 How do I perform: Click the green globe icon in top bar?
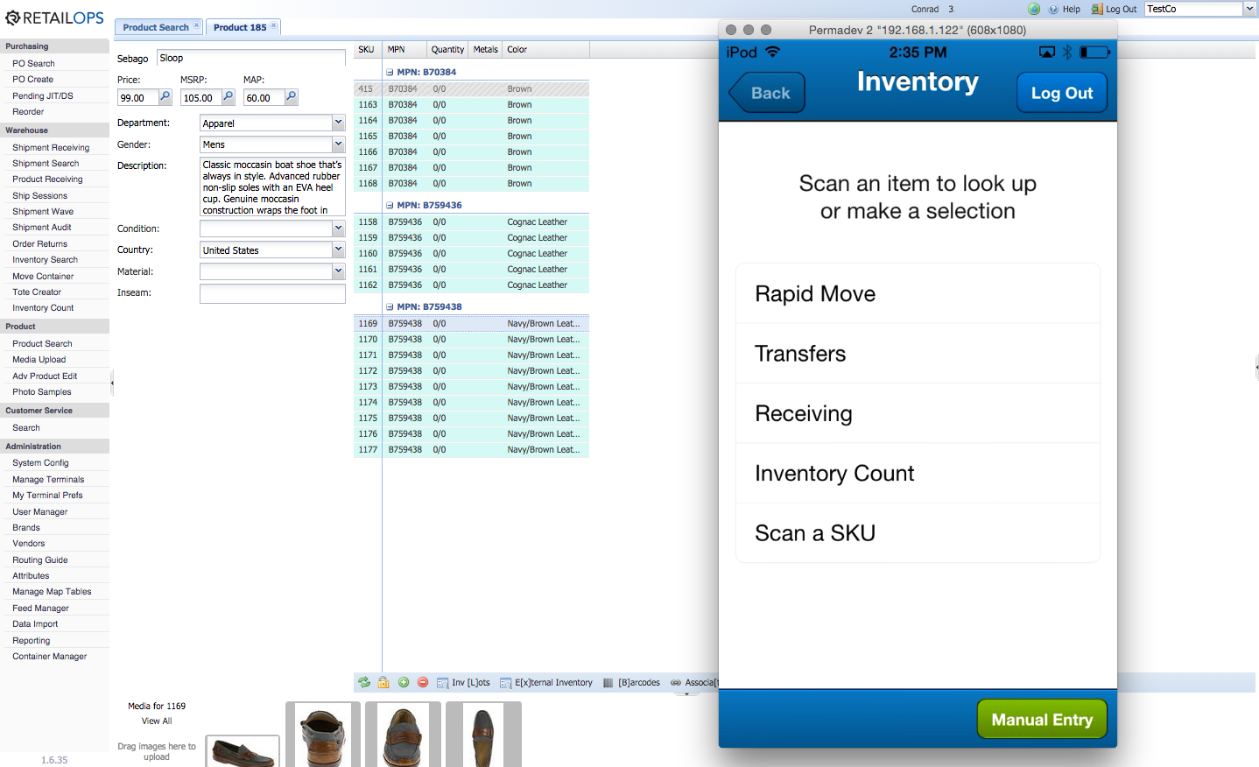(1034, 9)
